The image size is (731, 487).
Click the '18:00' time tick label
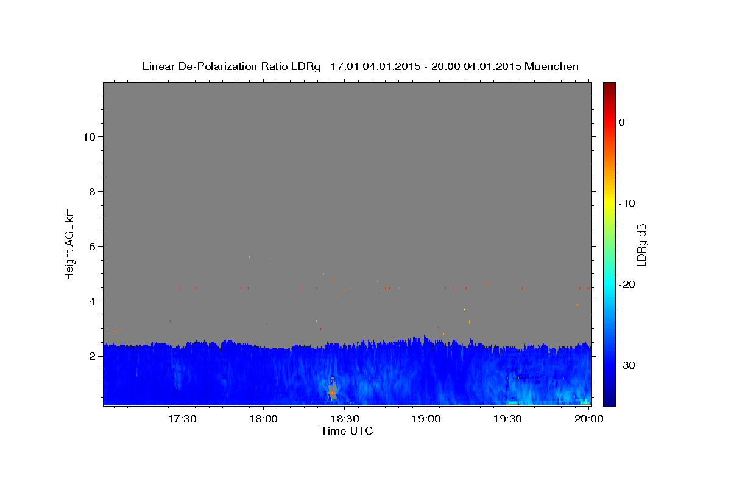pos(263,419)
